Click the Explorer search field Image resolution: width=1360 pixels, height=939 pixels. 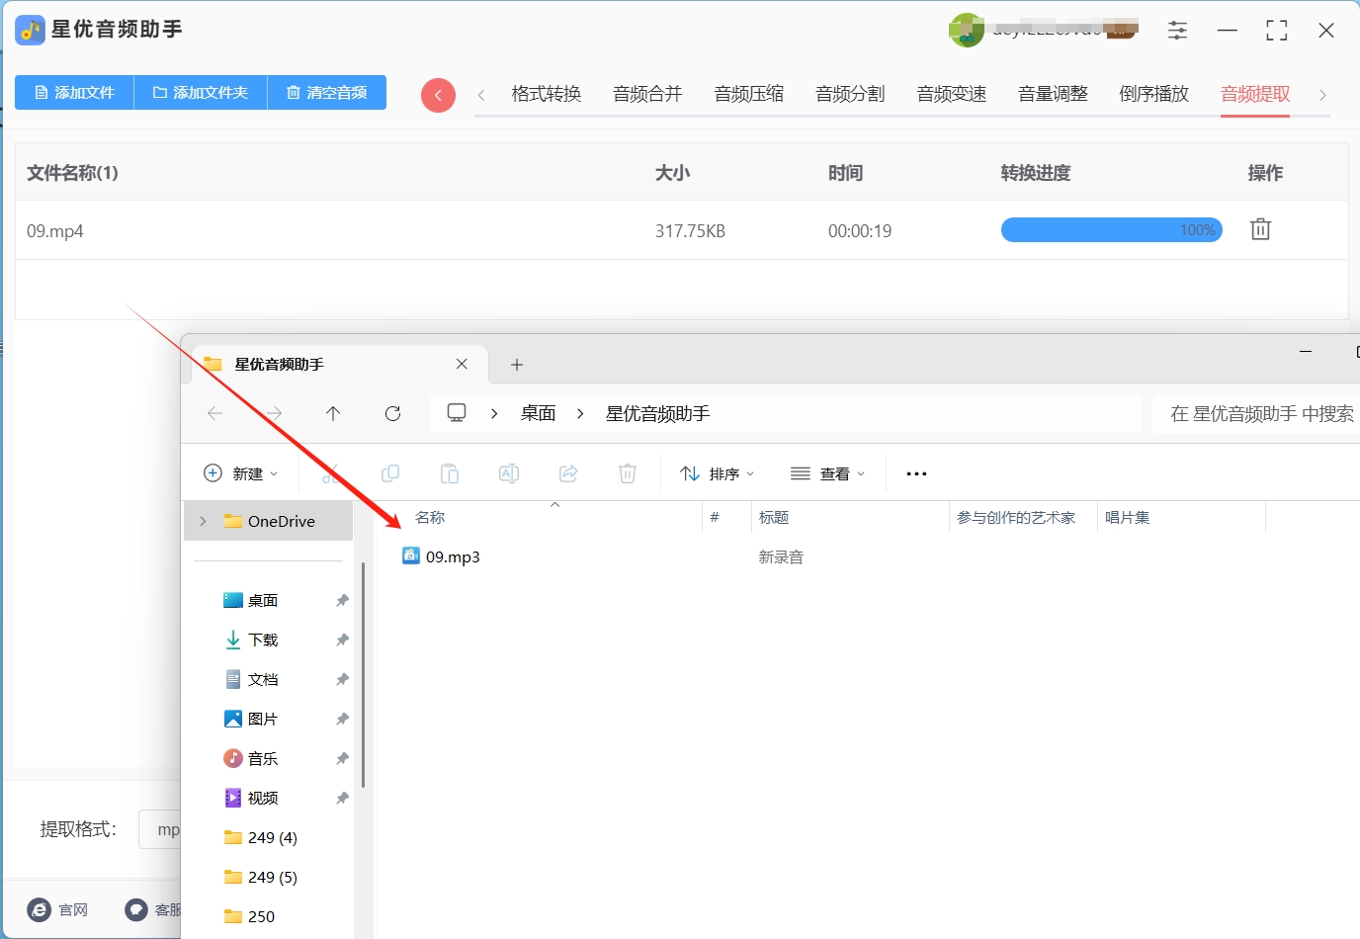[x=1256, y=413]
